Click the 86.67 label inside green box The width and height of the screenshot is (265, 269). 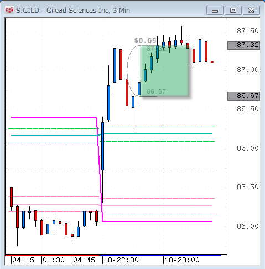click(x=156, y=91)
